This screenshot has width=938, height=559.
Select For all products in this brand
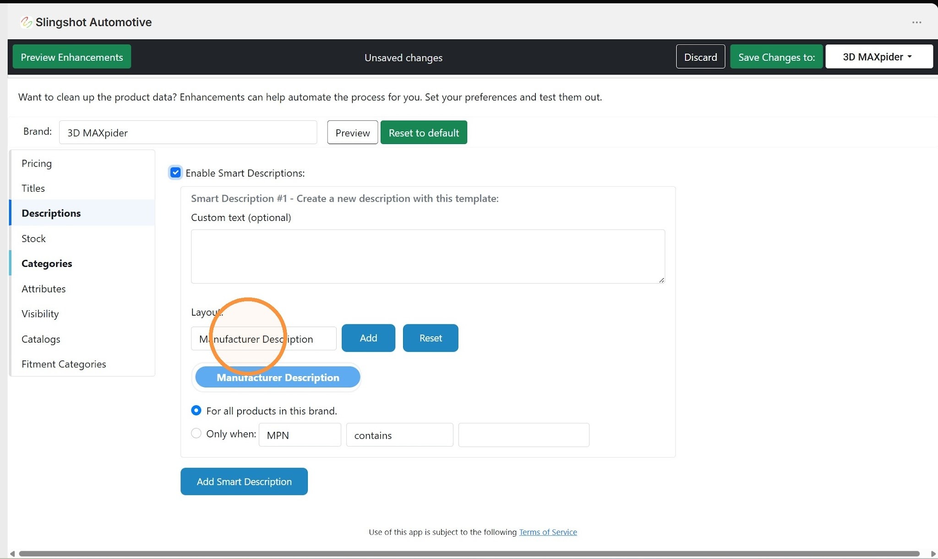[196, 410]
